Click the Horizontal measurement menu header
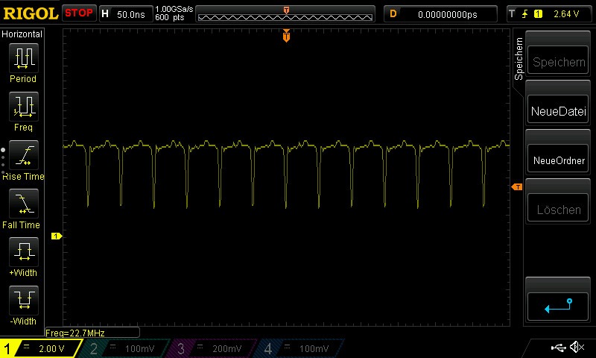 22,34
